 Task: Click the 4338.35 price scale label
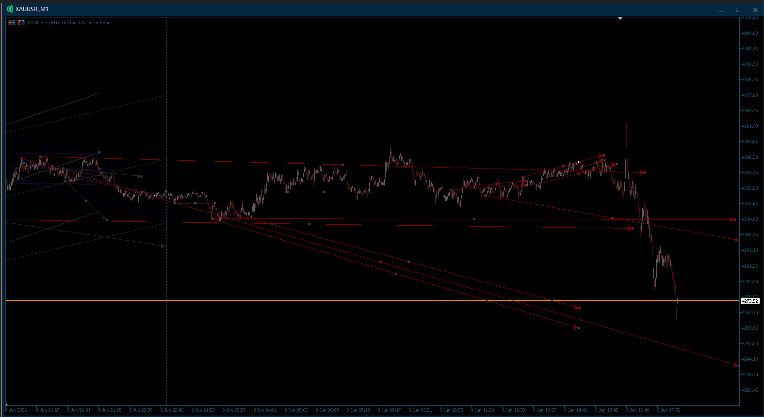(x=749, y=173)
